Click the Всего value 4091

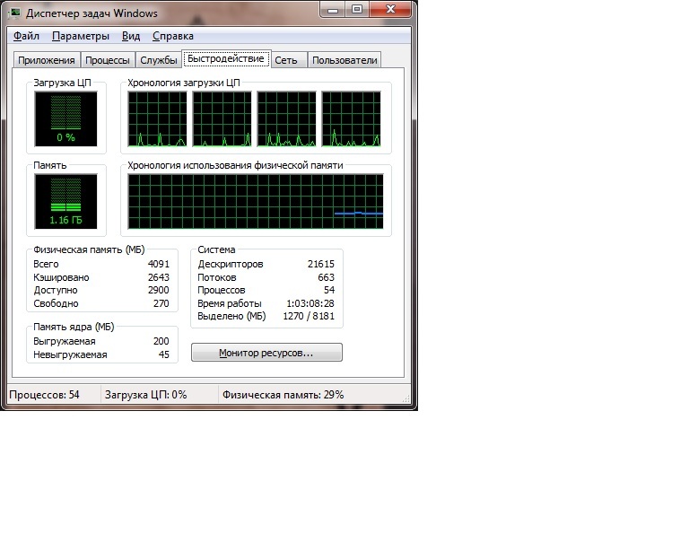pos(159,264)
